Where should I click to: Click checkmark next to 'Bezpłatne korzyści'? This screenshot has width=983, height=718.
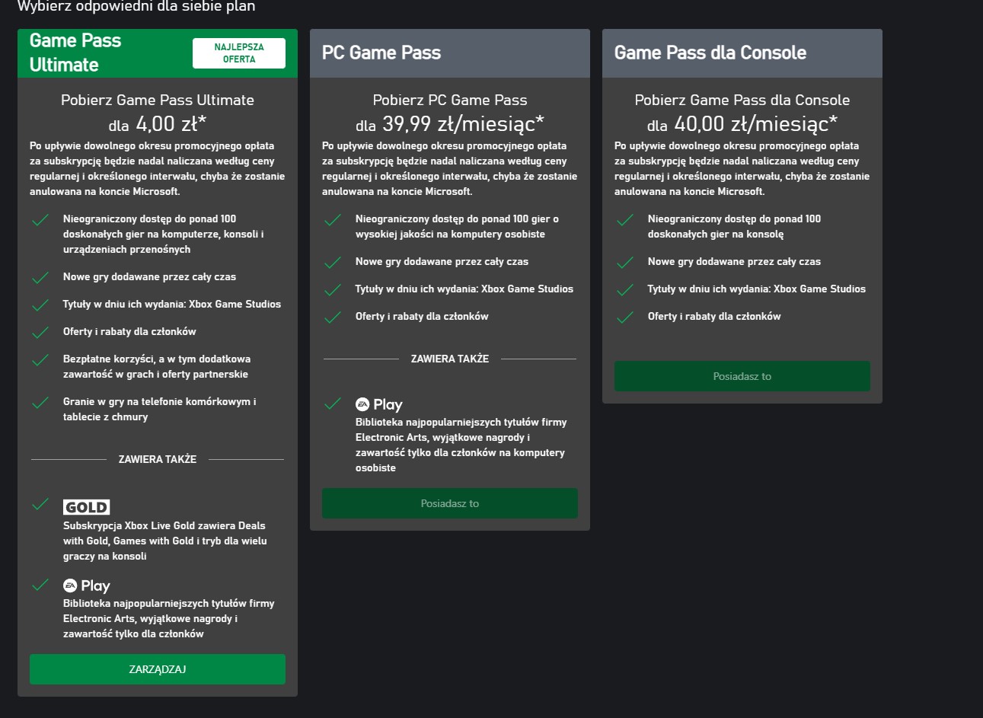40,360
